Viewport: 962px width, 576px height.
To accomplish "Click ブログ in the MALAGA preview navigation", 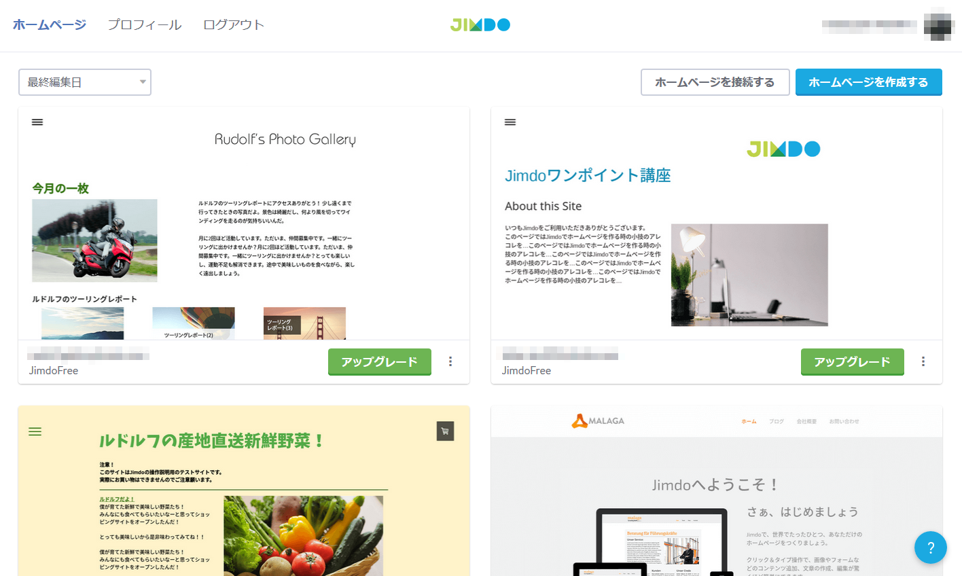I will (777, 422).
